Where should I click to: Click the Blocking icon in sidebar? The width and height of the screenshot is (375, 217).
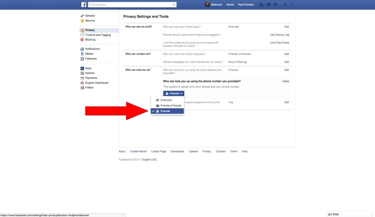82,40
